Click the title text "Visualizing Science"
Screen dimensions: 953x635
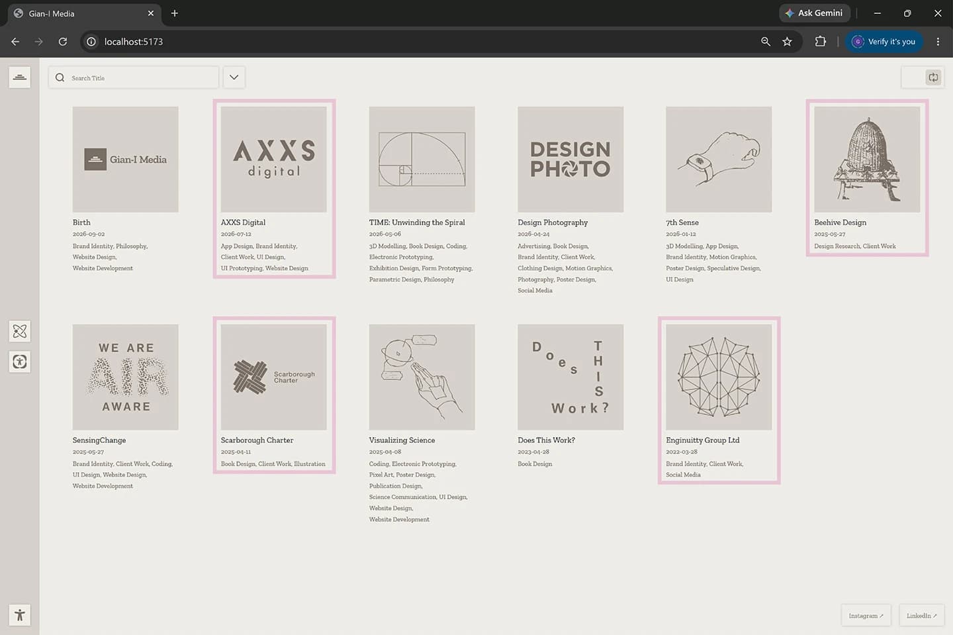(402, 440)
